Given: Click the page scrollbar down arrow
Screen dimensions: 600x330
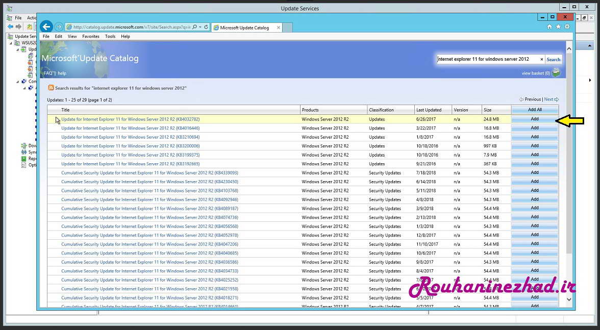Looking at the screenshot, I should click(568, 299).
